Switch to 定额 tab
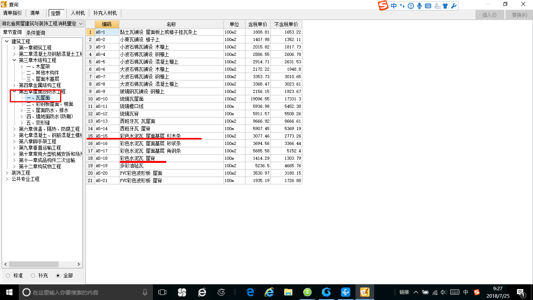This screenshot has width=533, height=300. (56, 13)
